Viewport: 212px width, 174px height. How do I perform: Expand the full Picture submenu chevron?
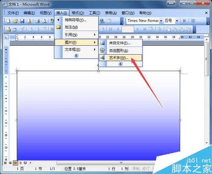[x=120, y=64]
